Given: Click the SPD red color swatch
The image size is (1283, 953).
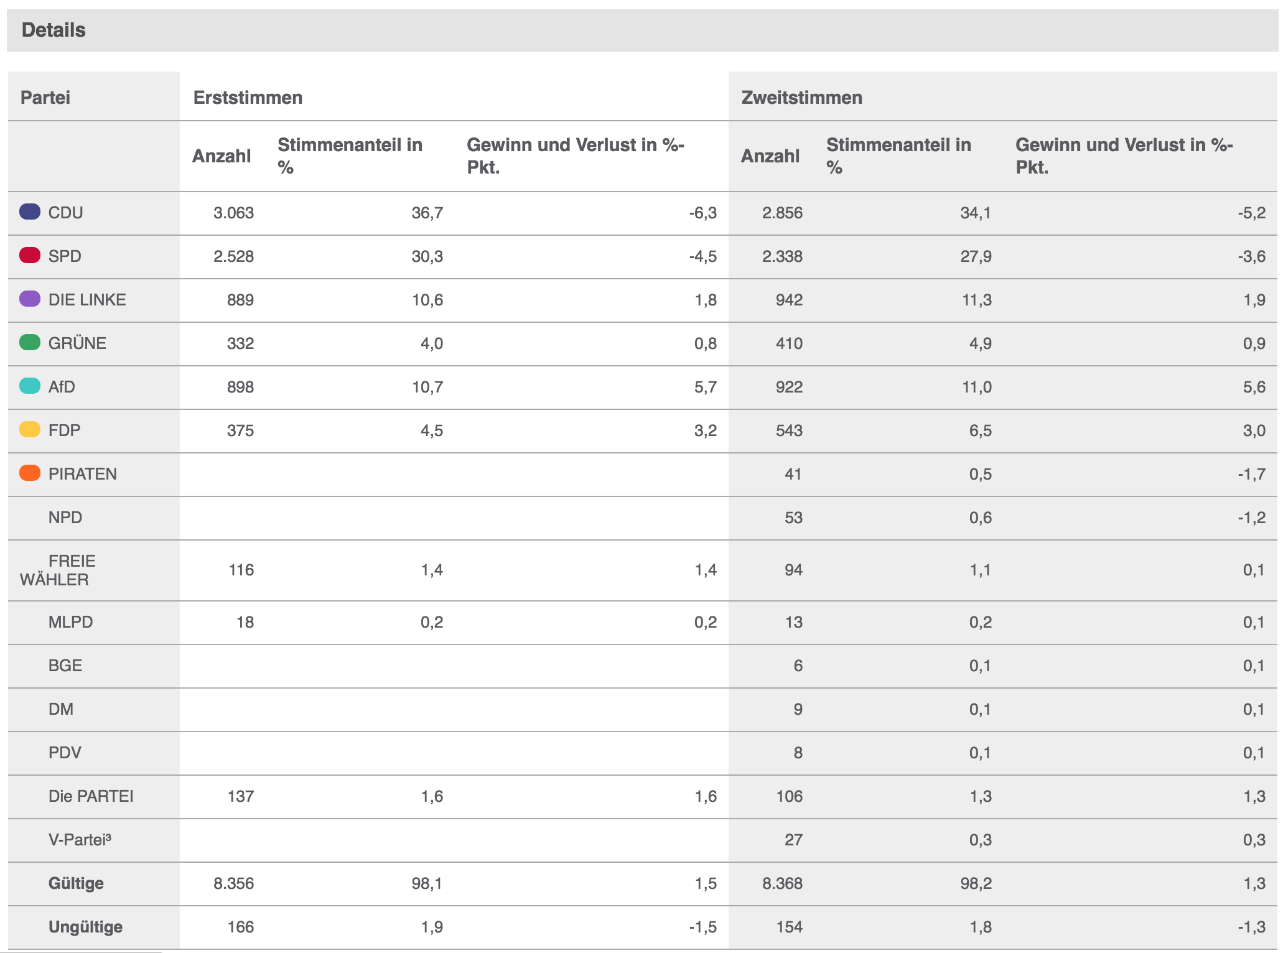Looking at the screenshot, I should [x=30, y=255].
